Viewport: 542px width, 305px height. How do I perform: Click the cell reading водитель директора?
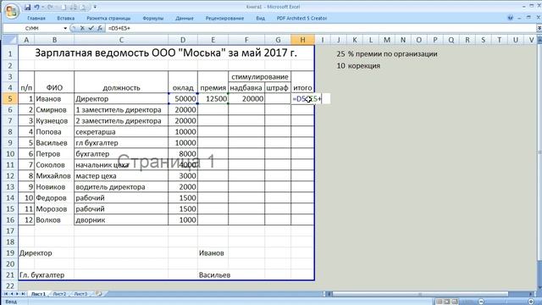coord(121,187)
